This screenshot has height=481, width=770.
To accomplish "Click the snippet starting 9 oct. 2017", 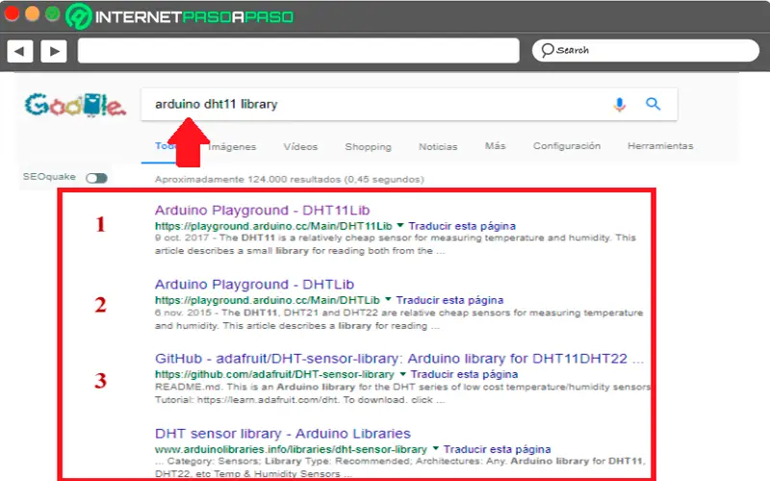I will (x=396, y=244).
